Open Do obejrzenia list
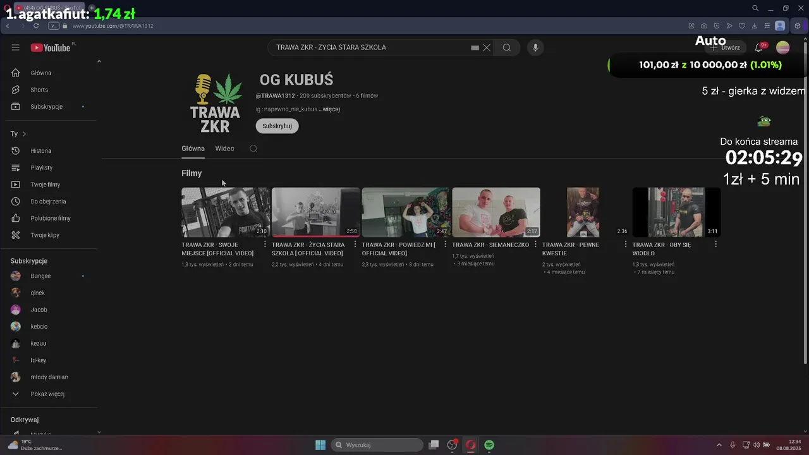809x455 pixels. [x=49, y=202]
